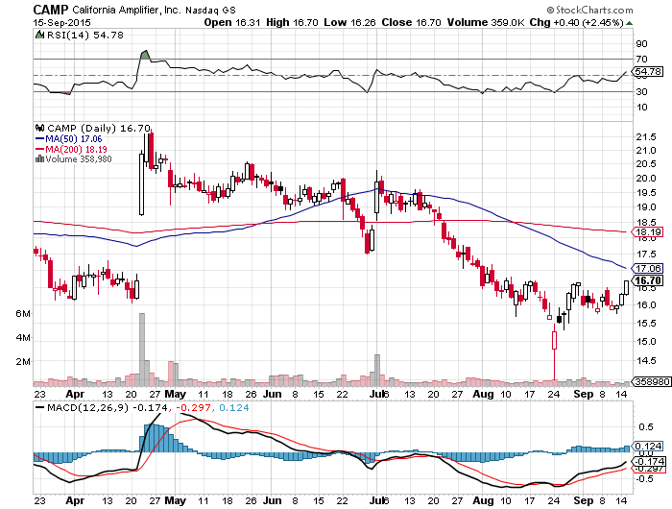Screen dimensions: 672x509
Task: Click the blue 0.124 MACD histogram value
Action: tap(234, 408)
